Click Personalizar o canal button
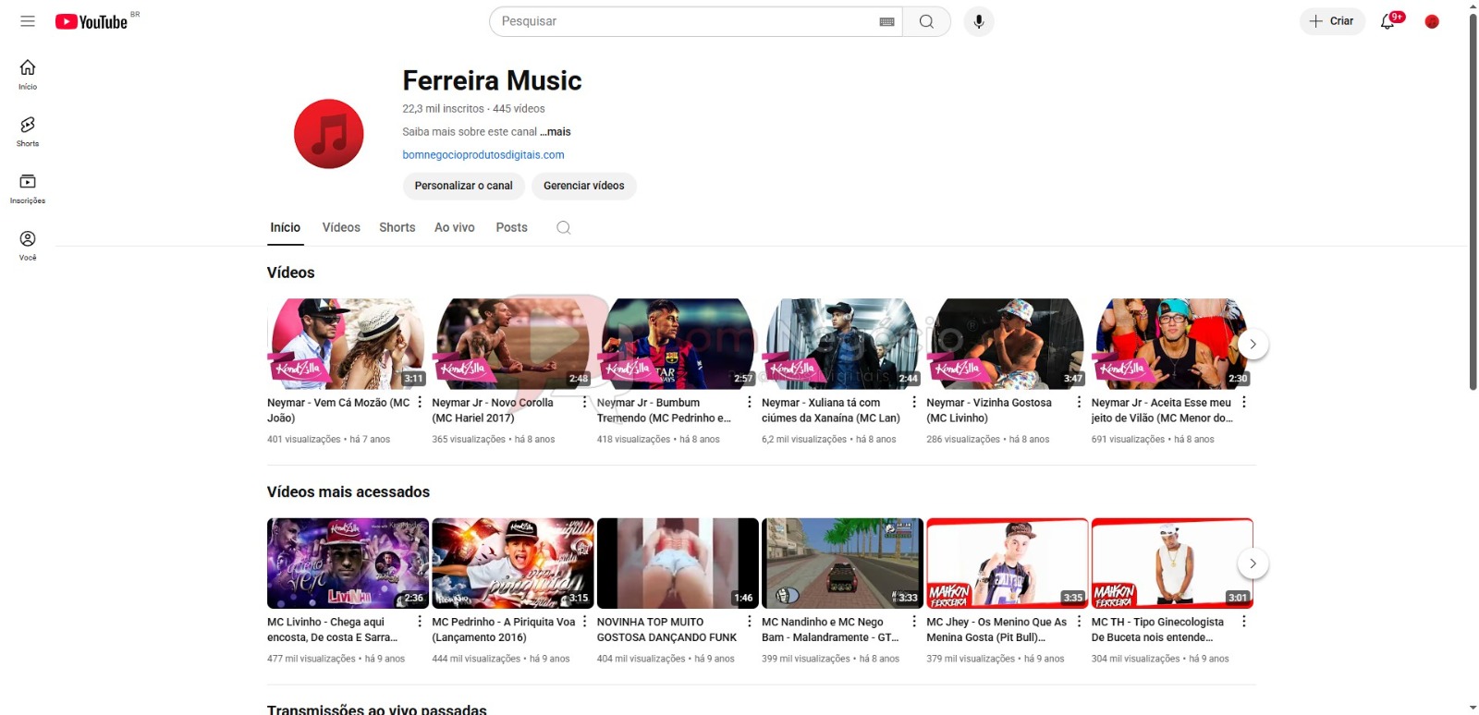1479x715 pixels. pos(464,186)
